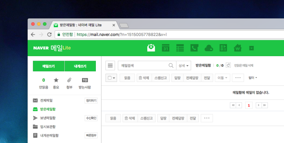Click the browser back arrow
Viewport: 284px width, 143px height.
(33, 34)
